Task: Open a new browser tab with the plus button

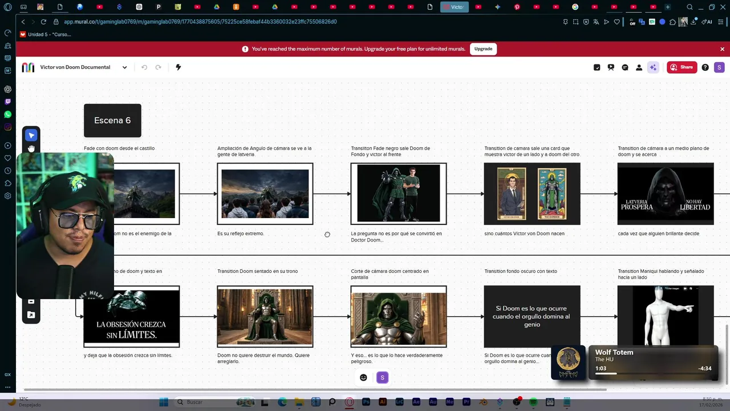Action: (x=667, y=7)
